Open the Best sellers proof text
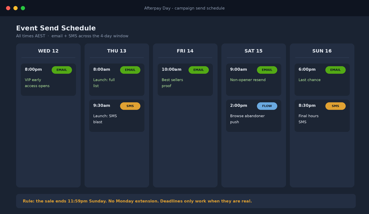 (172, 83)
